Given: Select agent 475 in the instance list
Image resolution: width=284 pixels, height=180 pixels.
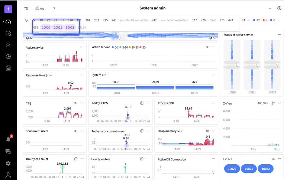Looking at the screenshot, I should pos(36,27).
